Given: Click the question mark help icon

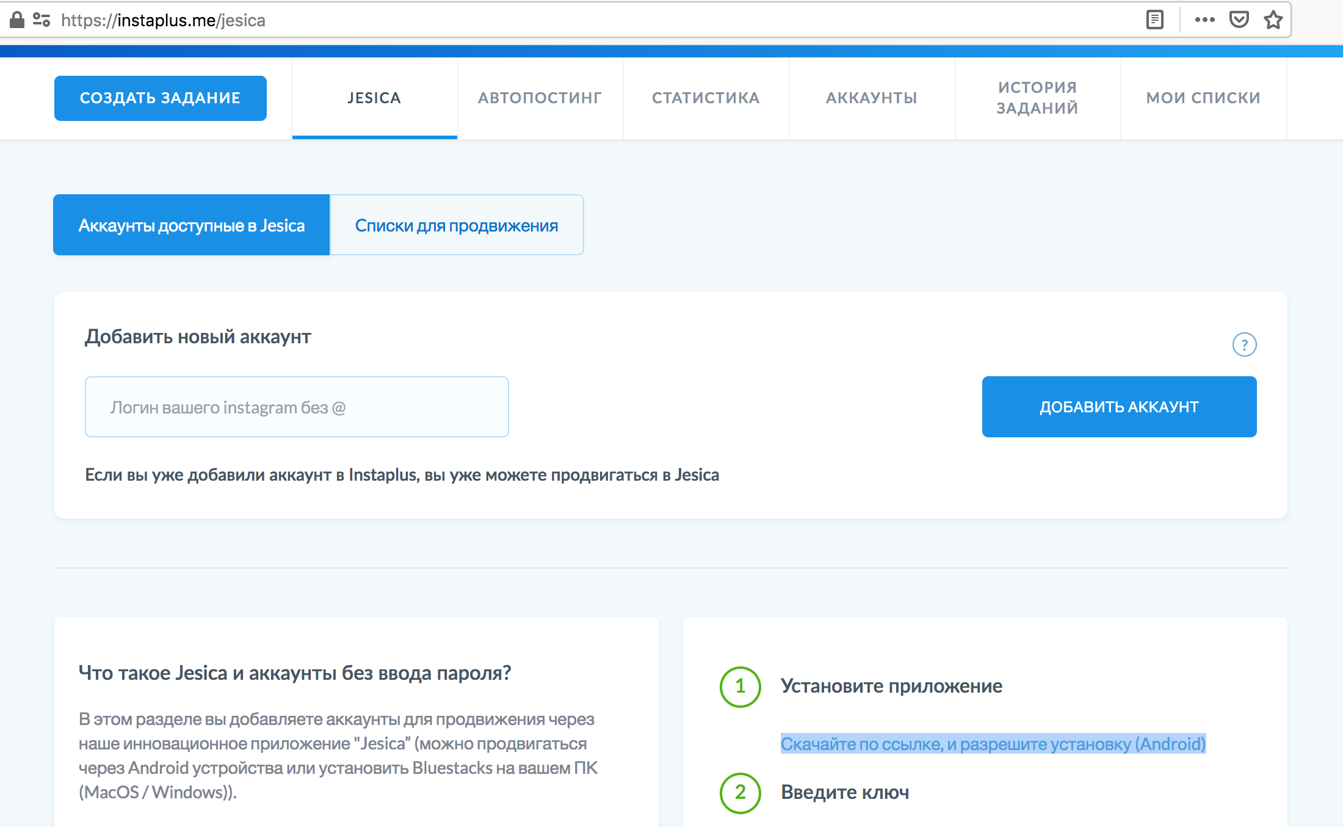Looking at the screenshot, I should 1244,344.
